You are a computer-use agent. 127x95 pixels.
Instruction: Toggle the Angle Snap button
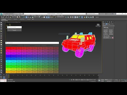[x=49, y=17]
